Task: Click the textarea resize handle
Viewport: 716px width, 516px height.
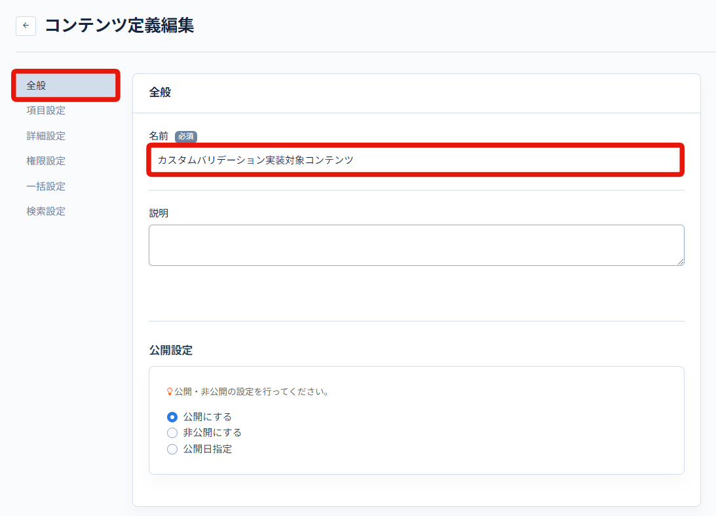Action: coord(680,262)
